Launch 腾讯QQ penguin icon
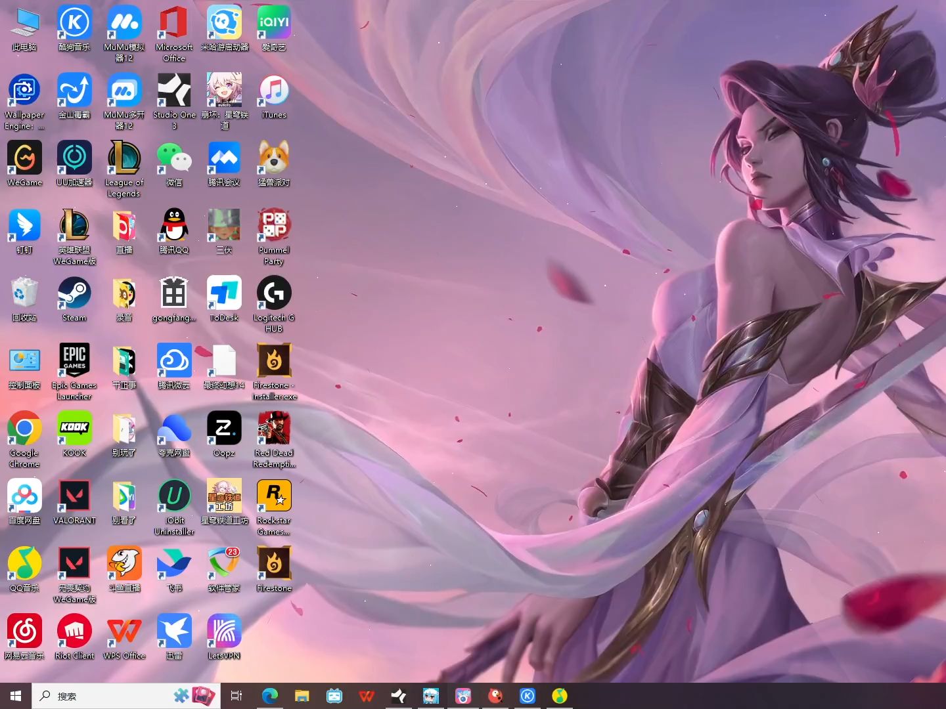This screenshot has width=946, height=709. coord(174,232)
